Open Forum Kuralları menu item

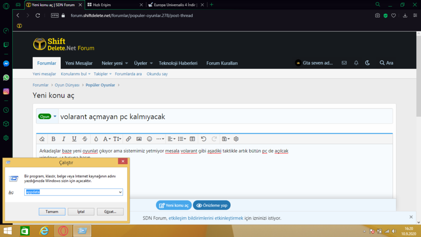[222, 63]
